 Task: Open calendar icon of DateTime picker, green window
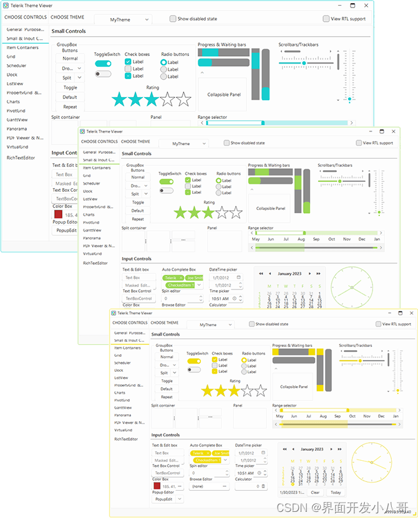pos(238,277)
